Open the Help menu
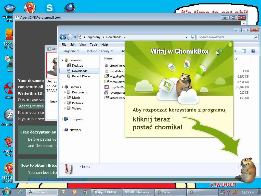The height and width of the screenshot is (196, 261). click(x=105, y=45)
